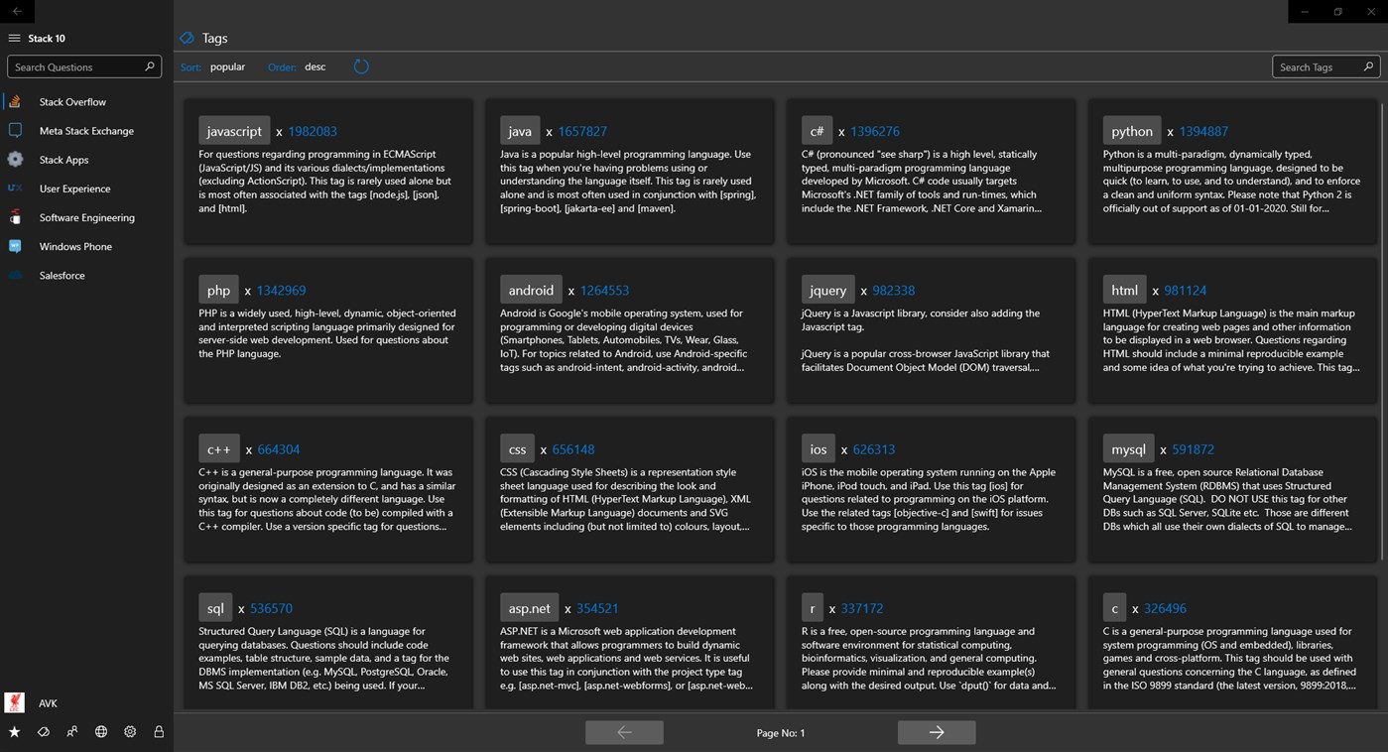Click the padlock icon in sidebar
The height and width of the screenshot is (752, 1388).
pos(159,732)
